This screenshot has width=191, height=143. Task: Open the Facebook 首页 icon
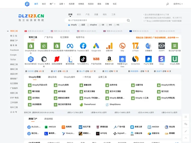(x=83, y=46)
